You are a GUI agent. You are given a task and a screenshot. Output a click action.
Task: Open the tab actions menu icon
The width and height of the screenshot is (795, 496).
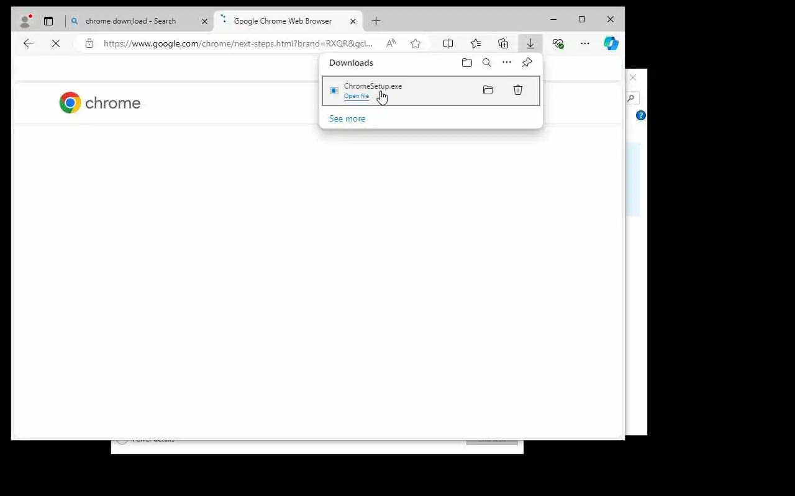click(x=48, y=21)
